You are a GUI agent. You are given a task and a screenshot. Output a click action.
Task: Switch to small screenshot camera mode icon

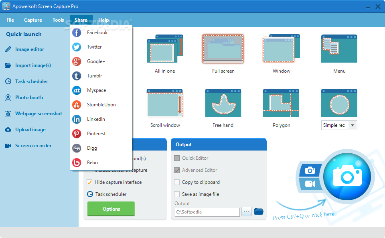coord(310,170)
